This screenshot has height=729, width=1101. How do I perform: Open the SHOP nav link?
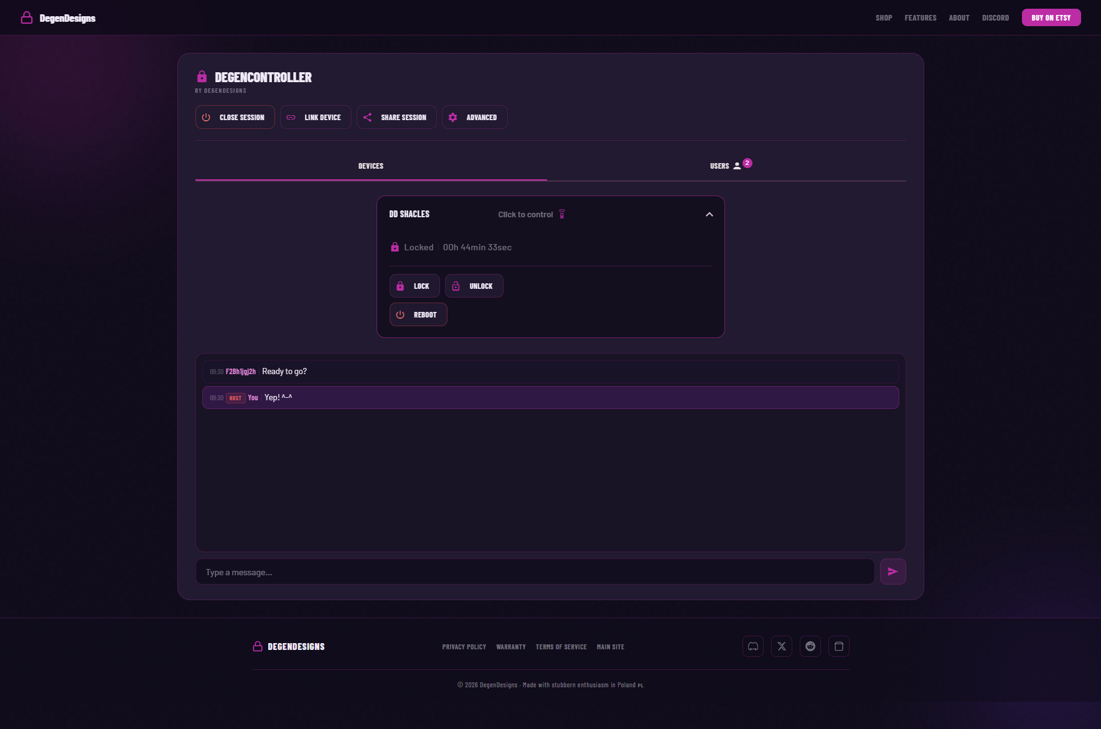884,18
